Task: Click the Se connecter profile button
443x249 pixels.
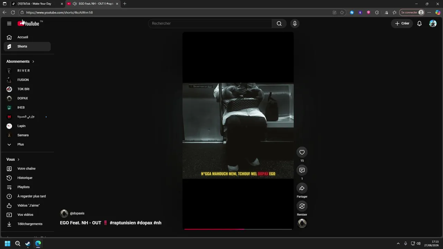Action: [412, 12]
